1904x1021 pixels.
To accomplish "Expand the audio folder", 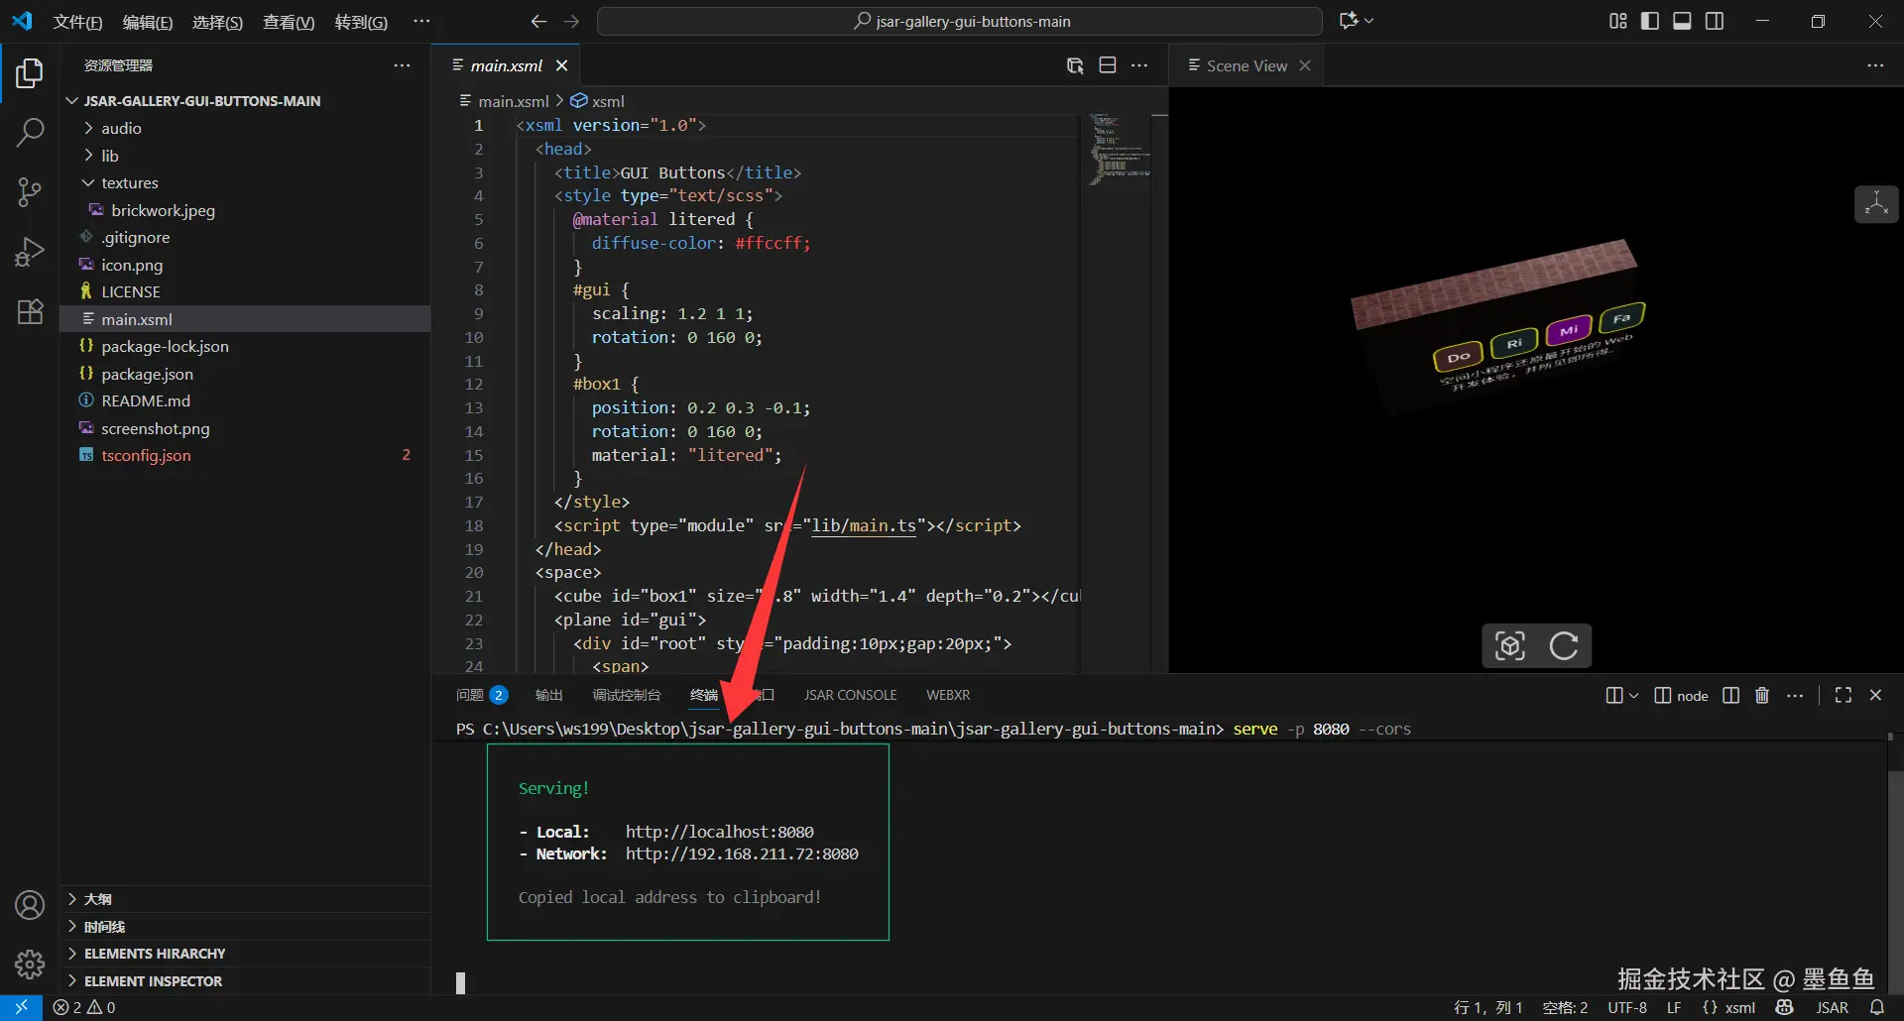I will (121, 128).
